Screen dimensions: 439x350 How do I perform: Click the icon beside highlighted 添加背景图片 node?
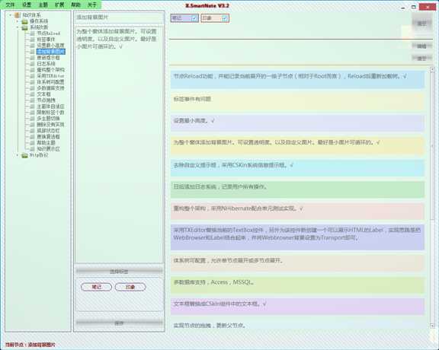pyautogui.click(x=32, y=52)
